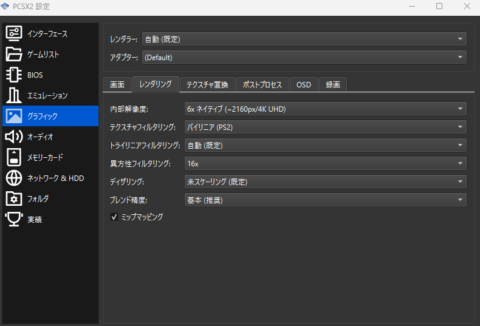The image size is (480, 326).
Task: Expand the レンダラー dropdown
Action: click(304, 39)
